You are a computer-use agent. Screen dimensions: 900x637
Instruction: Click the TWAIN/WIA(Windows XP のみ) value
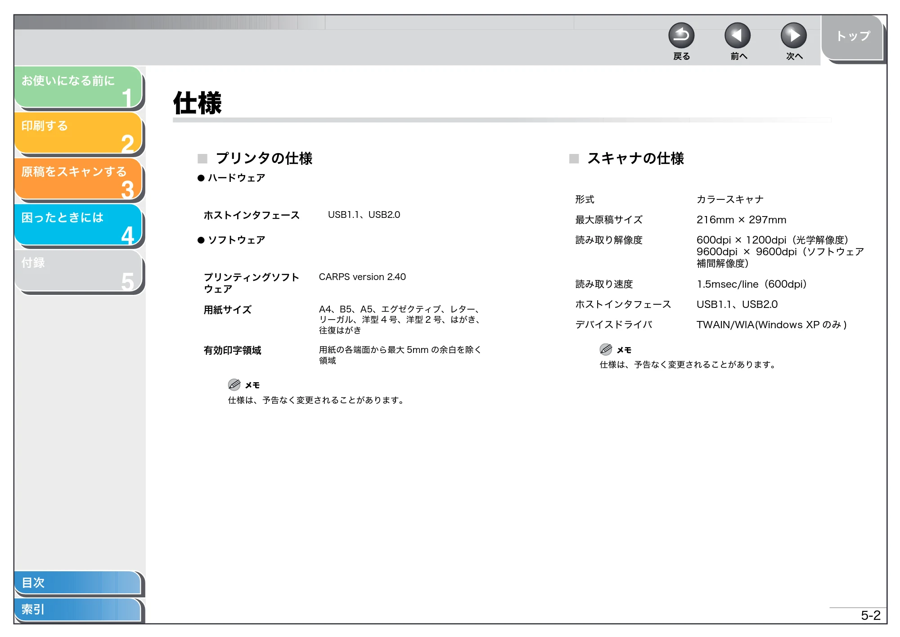click(x=771, y=325)
